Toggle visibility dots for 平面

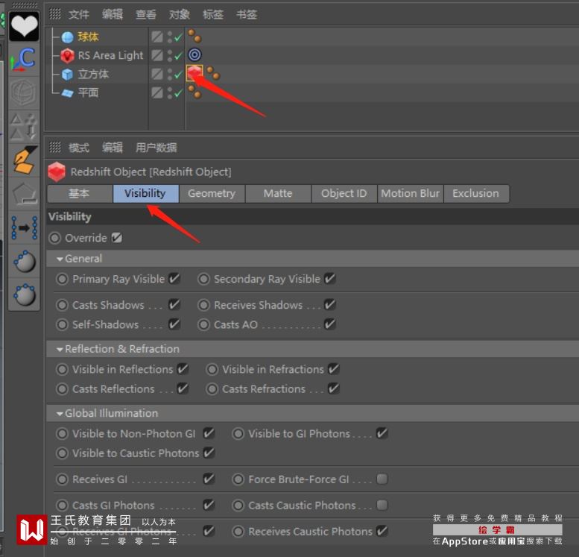click(169, 92)
